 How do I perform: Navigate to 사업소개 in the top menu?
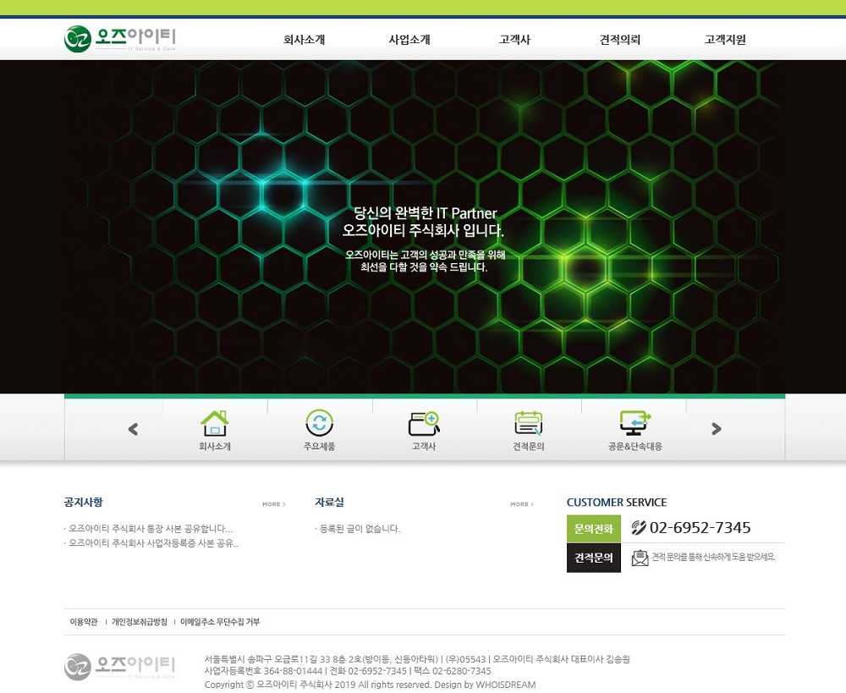point(409,38)
